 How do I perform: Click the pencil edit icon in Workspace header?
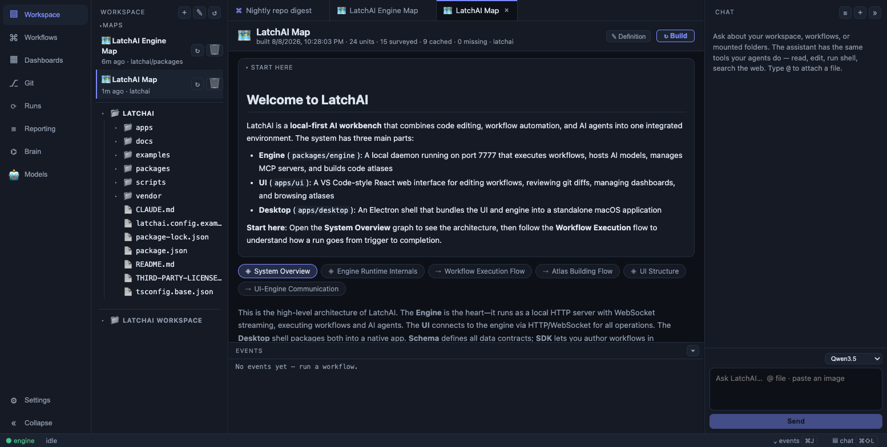(199, 12)
